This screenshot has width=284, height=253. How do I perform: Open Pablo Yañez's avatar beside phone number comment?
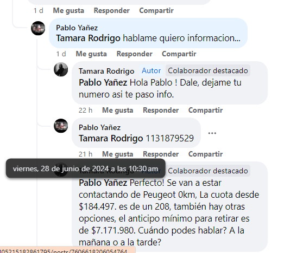pos(61,126)
